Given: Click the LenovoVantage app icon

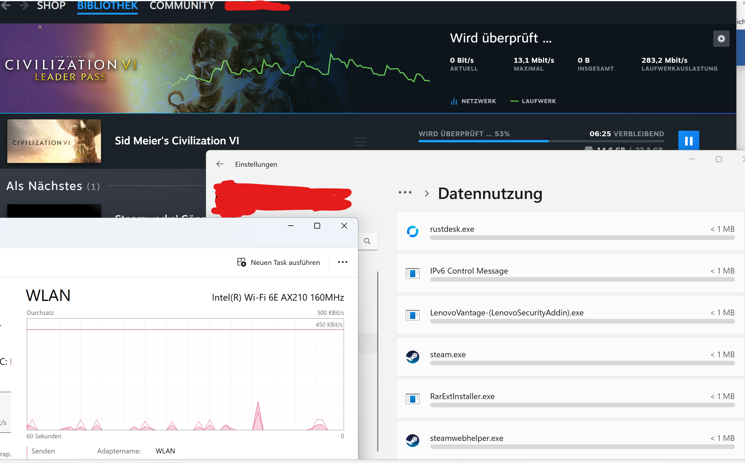Looking at the screenshot, I should [x=413, y=315].
